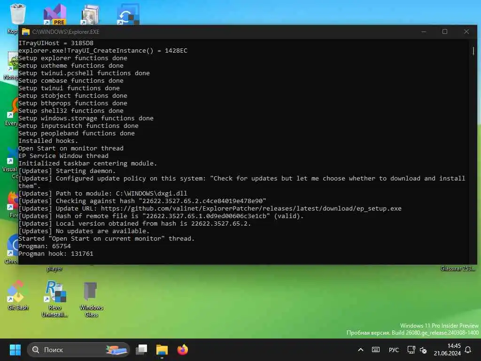Open touch keyboard tray icon
Screen dimensions: 481x361
[376, 350]
